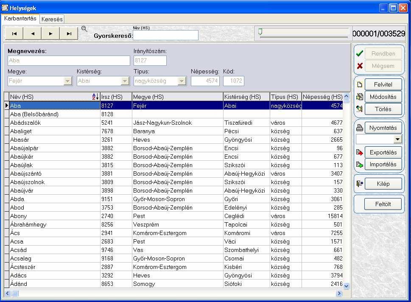Click Jász-Nagykun-Szolnok county cell

pos(177,123)
